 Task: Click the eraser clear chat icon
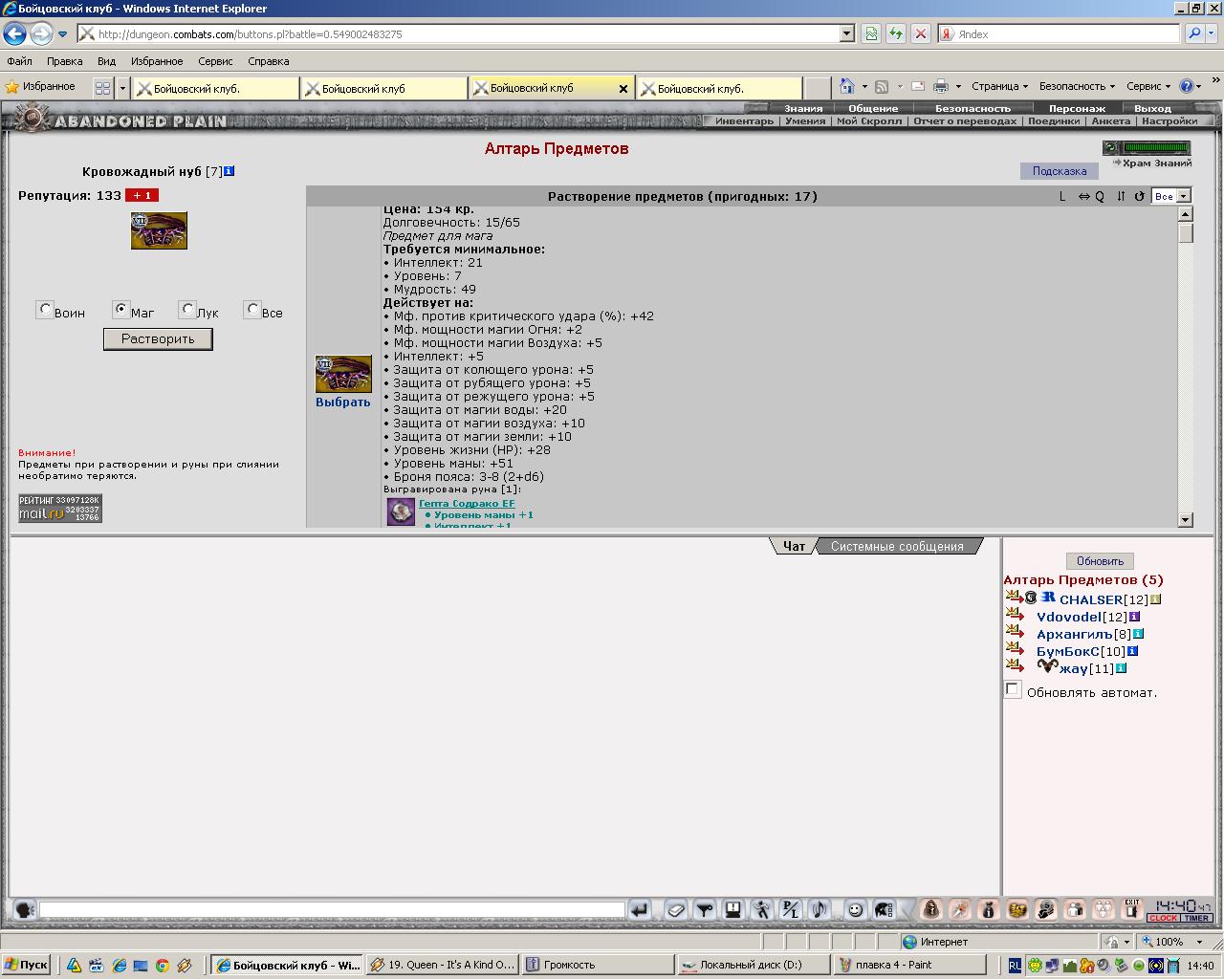pos(676,910)
